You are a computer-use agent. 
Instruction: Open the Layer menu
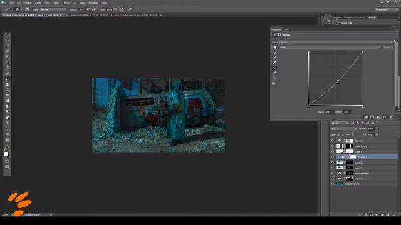38,2
